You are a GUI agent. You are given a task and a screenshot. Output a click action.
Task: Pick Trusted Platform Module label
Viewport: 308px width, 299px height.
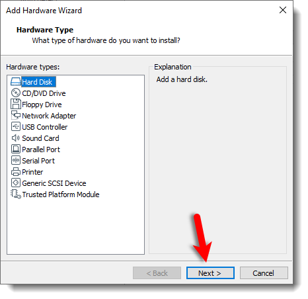[x=61, y=194]
